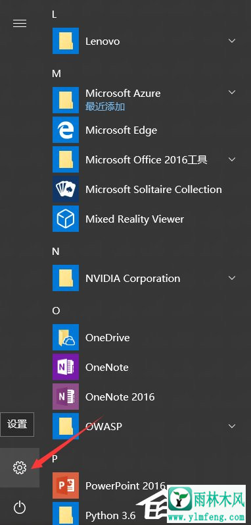Screen dimensions: 251x525
Task: Select the NVIDIA Corporation text label
Action: tap(133, 278)
